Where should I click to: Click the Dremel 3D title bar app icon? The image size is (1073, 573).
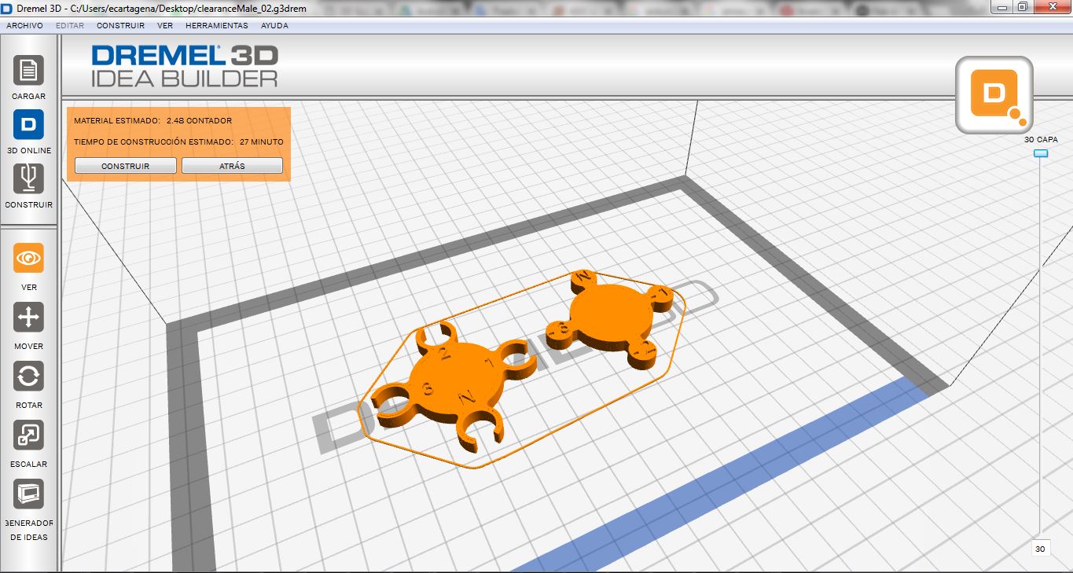click(x=8, y=8)
